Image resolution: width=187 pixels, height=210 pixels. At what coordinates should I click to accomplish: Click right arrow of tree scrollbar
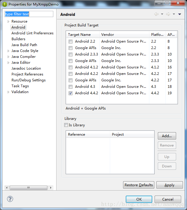click(51, 188)
